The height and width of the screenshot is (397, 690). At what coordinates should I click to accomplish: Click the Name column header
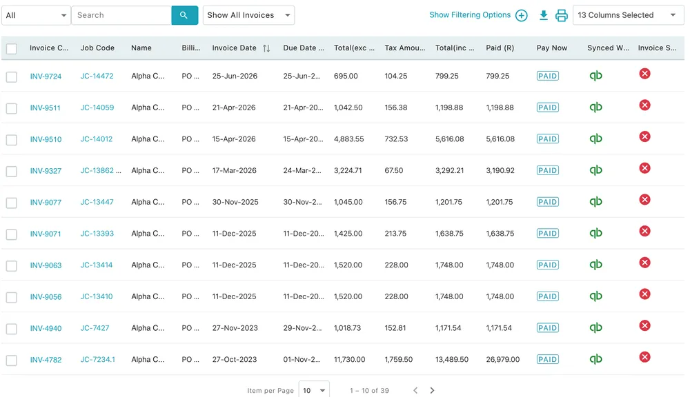pyautogui.click(x=141, y=48)
